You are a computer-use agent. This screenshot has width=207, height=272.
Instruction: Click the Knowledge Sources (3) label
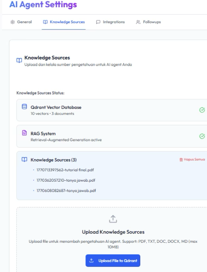tap(54, 160)
